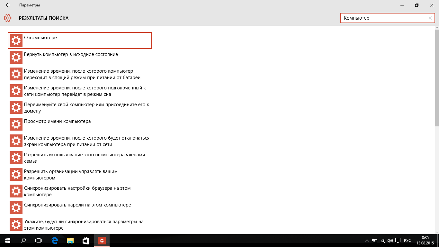Click gear icon beside "Синхронизировать настройки браузера"
This screenshot has height=247, width=439.
point(16,191)
